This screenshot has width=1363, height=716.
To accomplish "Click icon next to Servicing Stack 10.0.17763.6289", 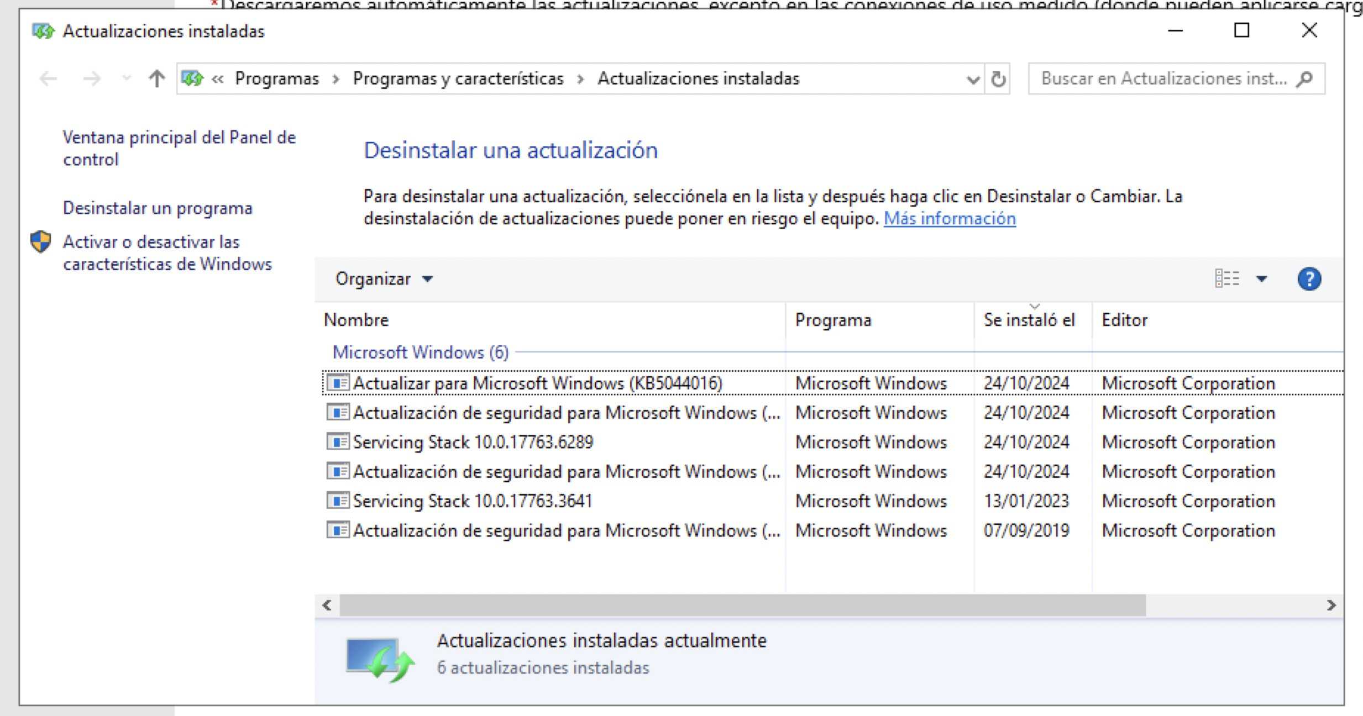I will point(338,441).
